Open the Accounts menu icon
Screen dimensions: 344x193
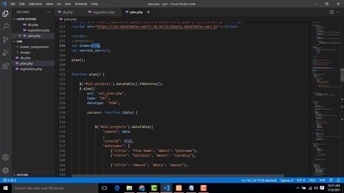click(5, 157)
